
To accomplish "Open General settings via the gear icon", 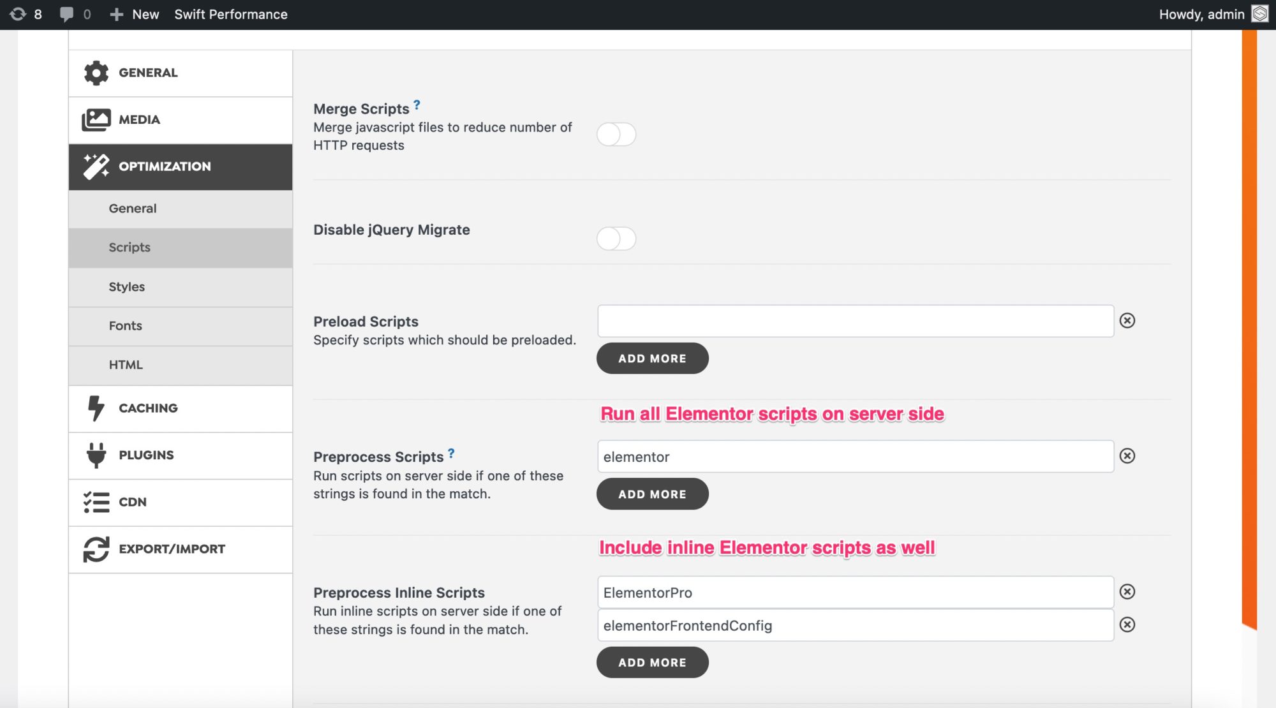I will (x=96, y=73).
